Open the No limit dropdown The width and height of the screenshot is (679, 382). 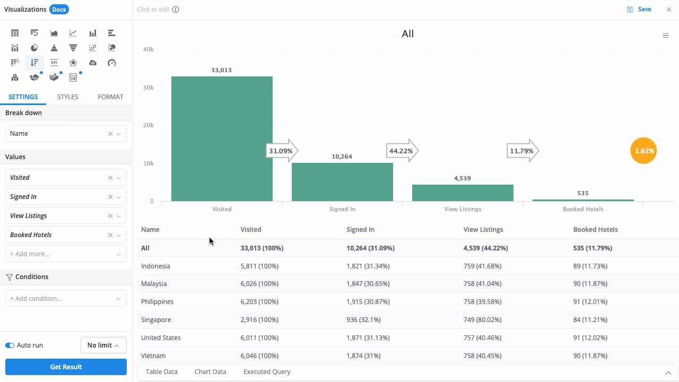click(103, 345)
